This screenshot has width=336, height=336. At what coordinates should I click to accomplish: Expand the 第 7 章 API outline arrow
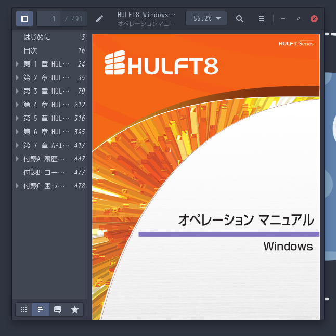(x=17, y=145)
